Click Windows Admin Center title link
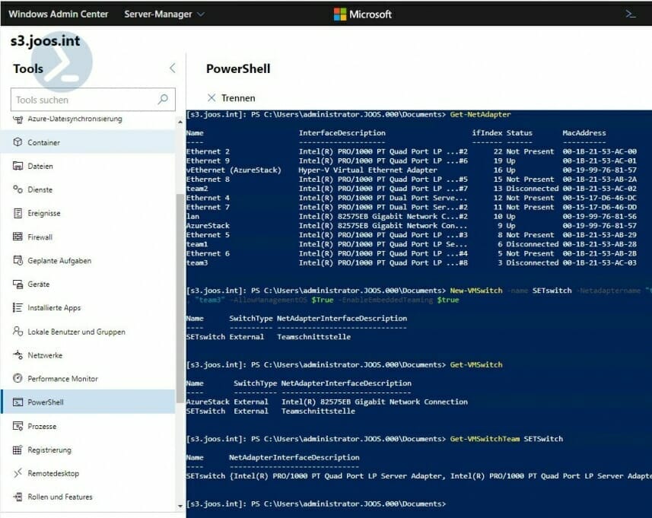Image resolution: width=652 pixels, height=518 pixels. [x=59, y=14]
